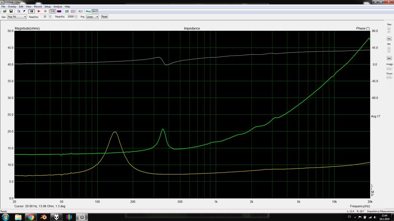Click the Set button in right panel

pos(389,58)
